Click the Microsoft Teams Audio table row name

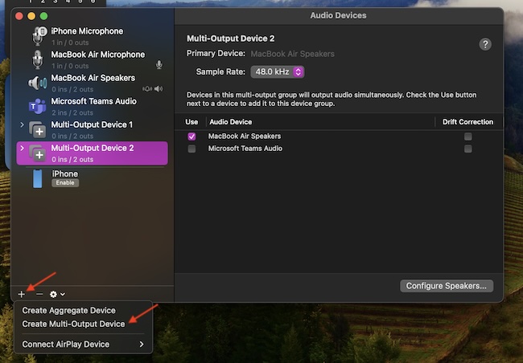pos(245,149)
